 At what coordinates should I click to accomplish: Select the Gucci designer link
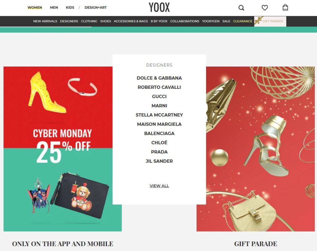(159, 96)
